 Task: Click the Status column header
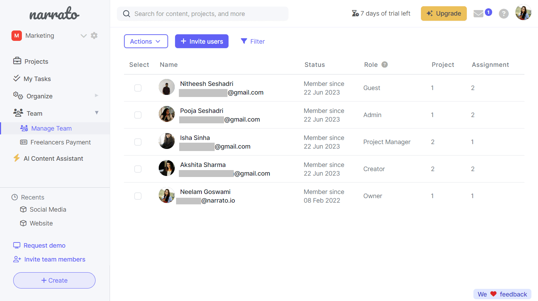315,65
